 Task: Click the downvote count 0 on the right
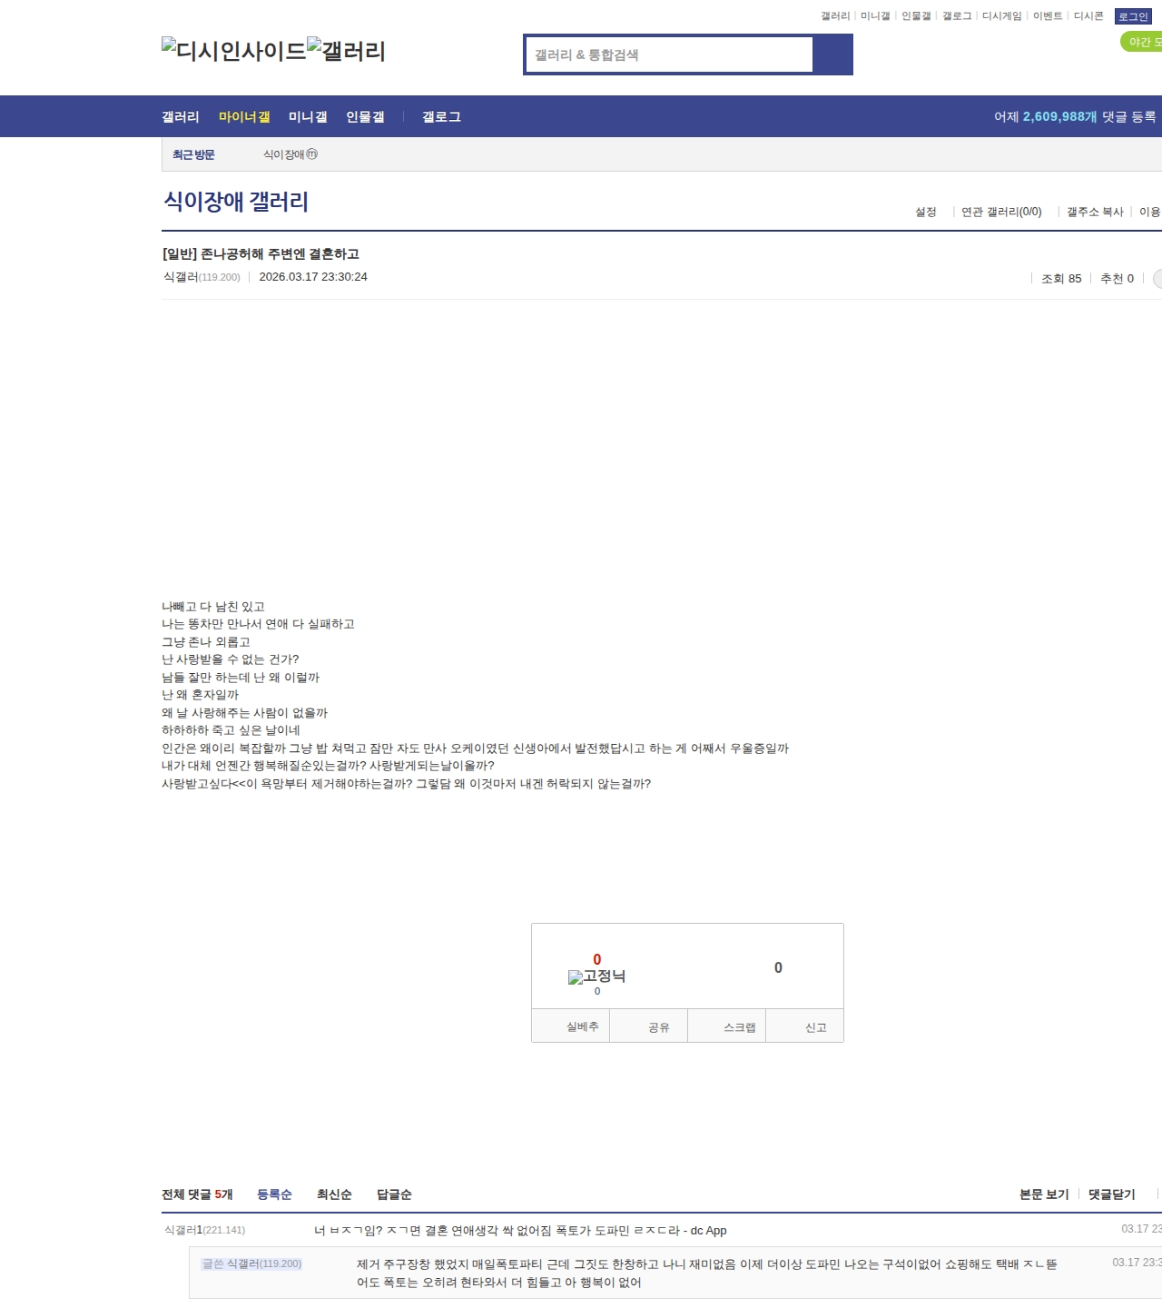(x=778, y=968)
